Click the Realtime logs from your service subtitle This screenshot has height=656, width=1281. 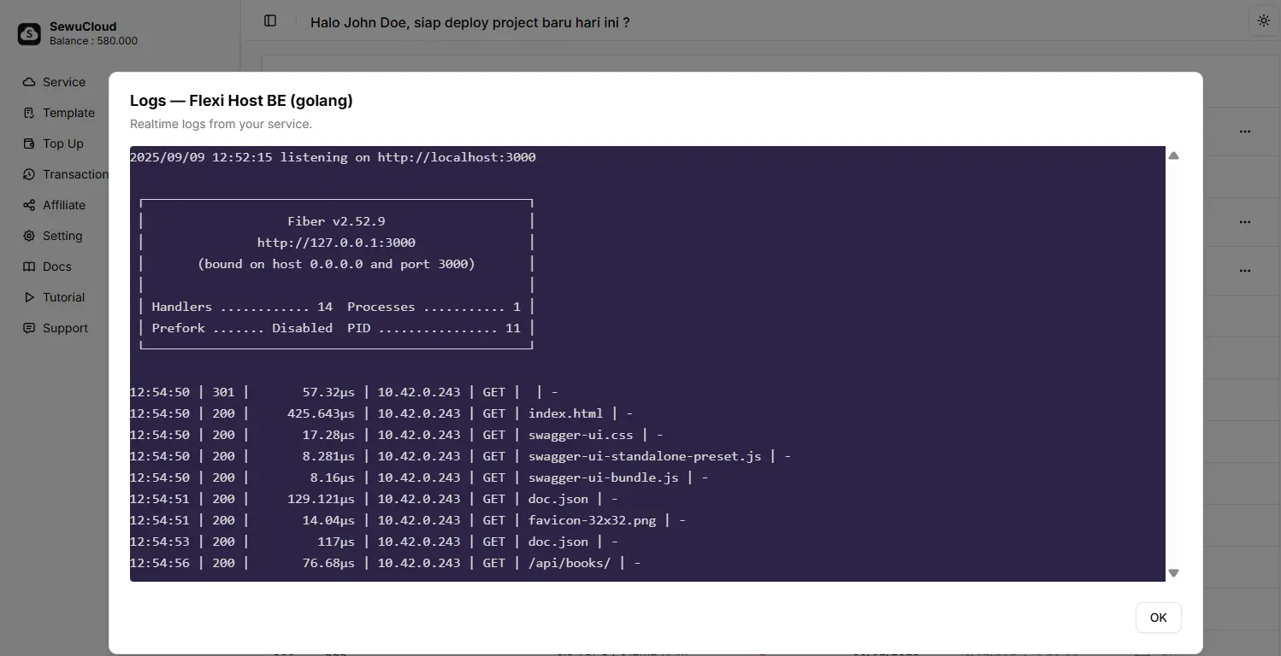221,124
